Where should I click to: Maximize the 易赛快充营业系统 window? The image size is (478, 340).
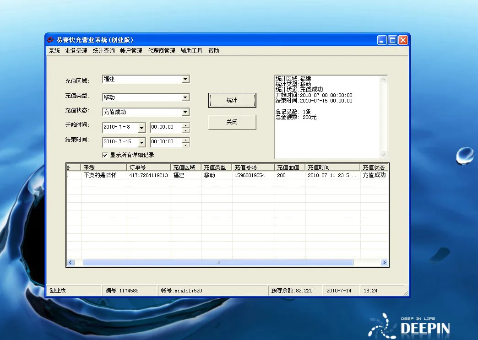click(392, 40)
